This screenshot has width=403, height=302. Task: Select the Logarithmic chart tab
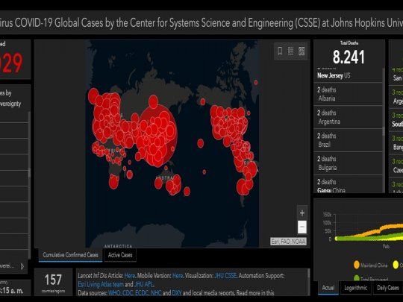click(x=355, y=288)
